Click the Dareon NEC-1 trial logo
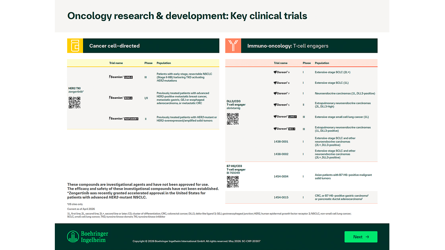The image size is (445, 250). 284,129
